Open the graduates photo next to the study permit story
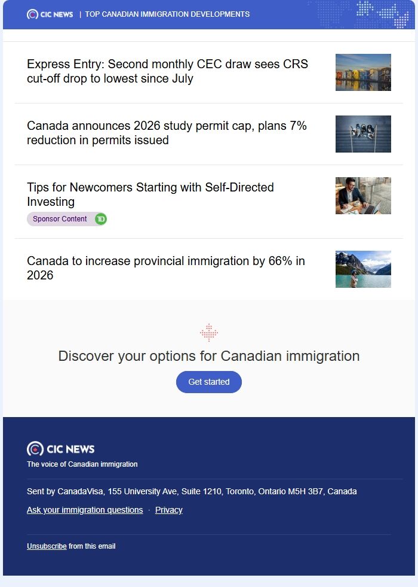 362,133
